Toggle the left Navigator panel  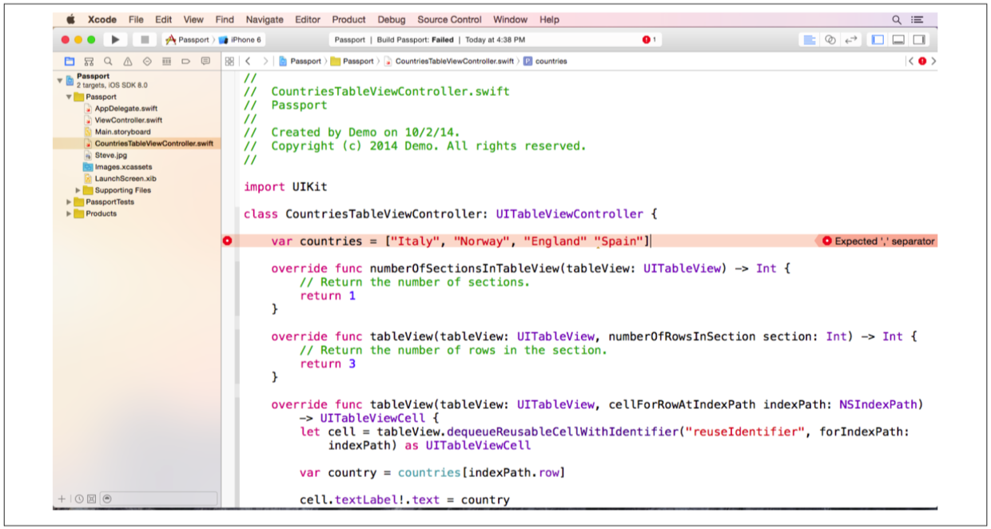(x=878, y=39)
